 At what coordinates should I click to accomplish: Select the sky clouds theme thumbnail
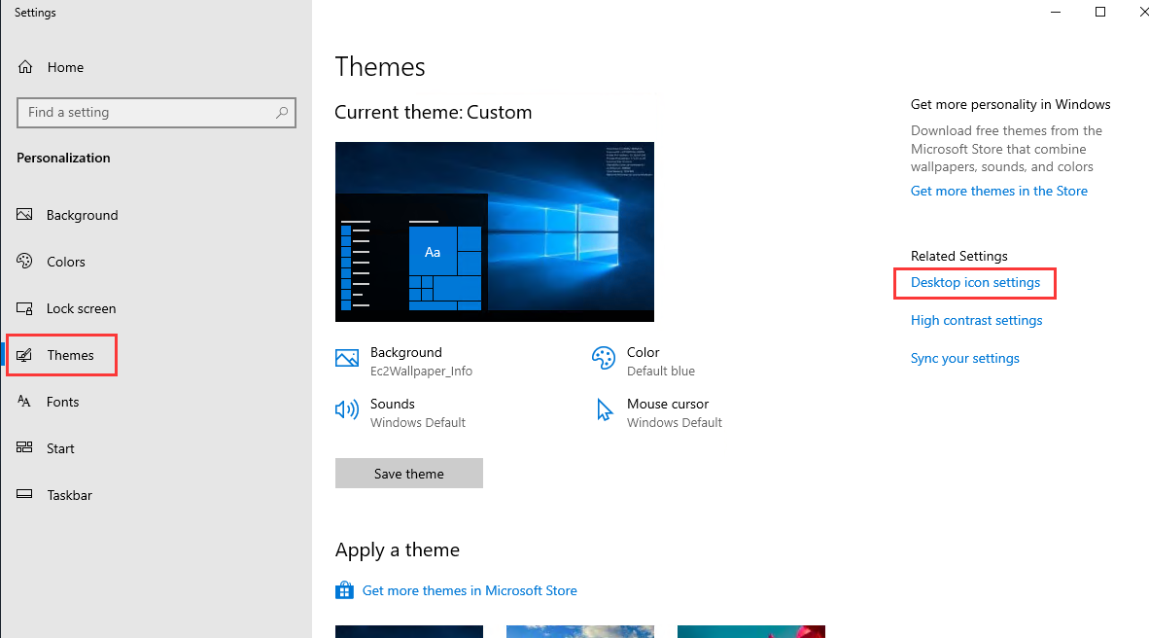580,631
